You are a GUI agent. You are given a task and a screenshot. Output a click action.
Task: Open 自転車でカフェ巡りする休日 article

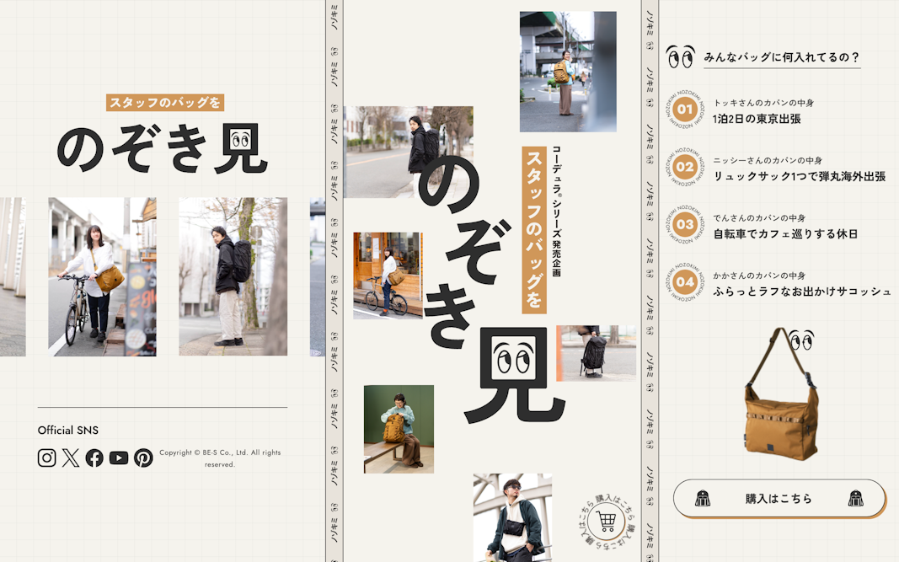pyautogui.click(x=785, y=234)
